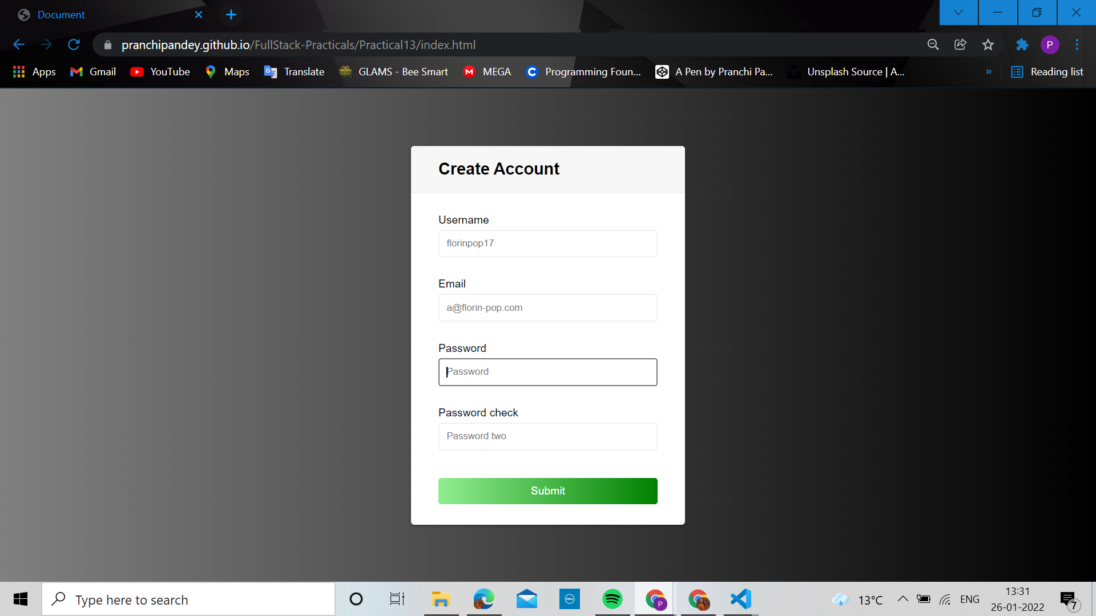This screenshot has width=1096, height=616.
Task: Open the browser three-dot menu
Action: [1078, 44]
